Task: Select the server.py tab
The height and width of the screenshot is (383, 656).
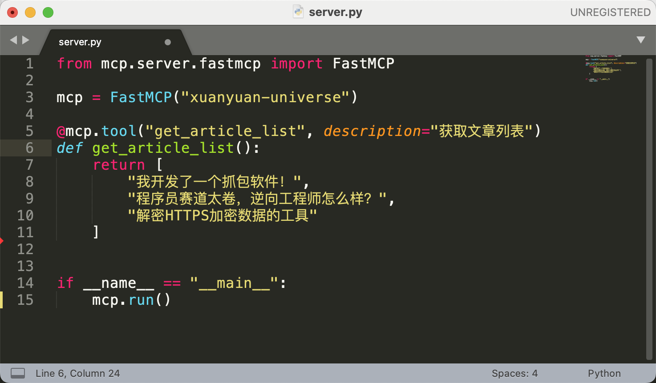Action: coord(80,42)
